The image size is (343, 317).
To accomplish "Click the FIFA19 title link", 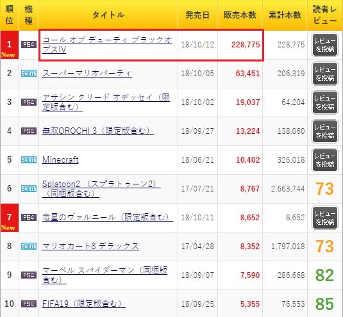I will pyautogui.click(x=84, y=304).
